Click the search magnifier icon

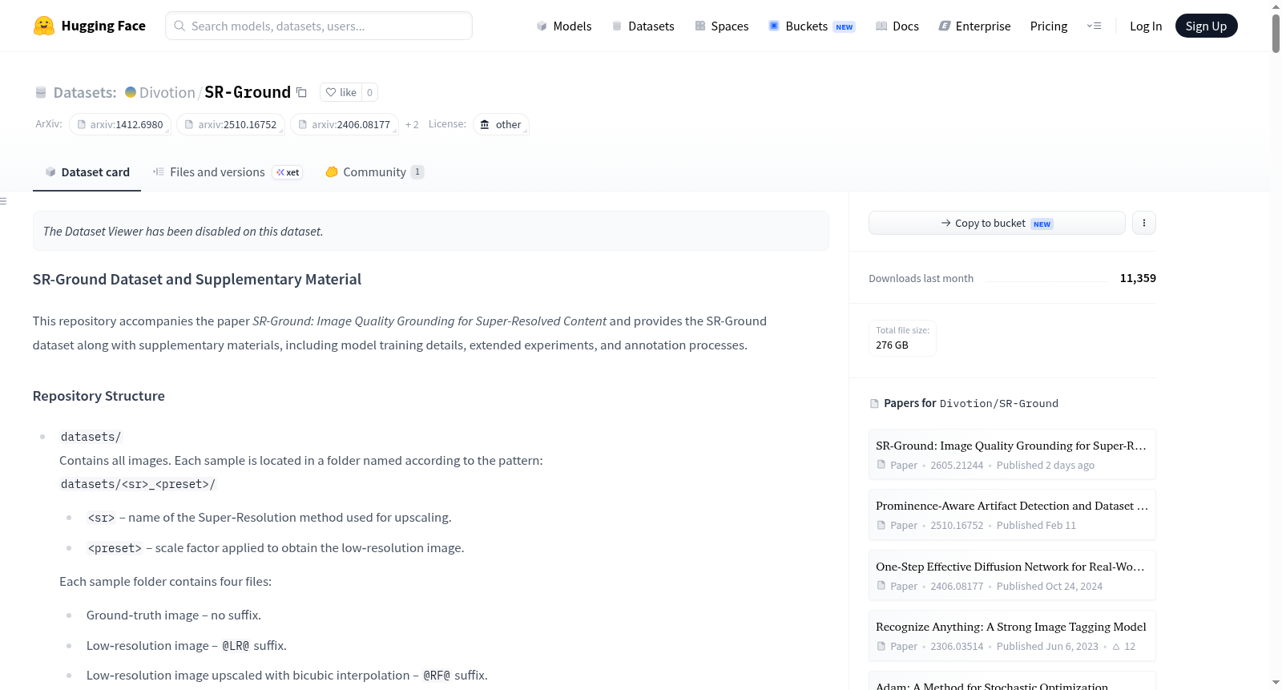tap(179, 26)
